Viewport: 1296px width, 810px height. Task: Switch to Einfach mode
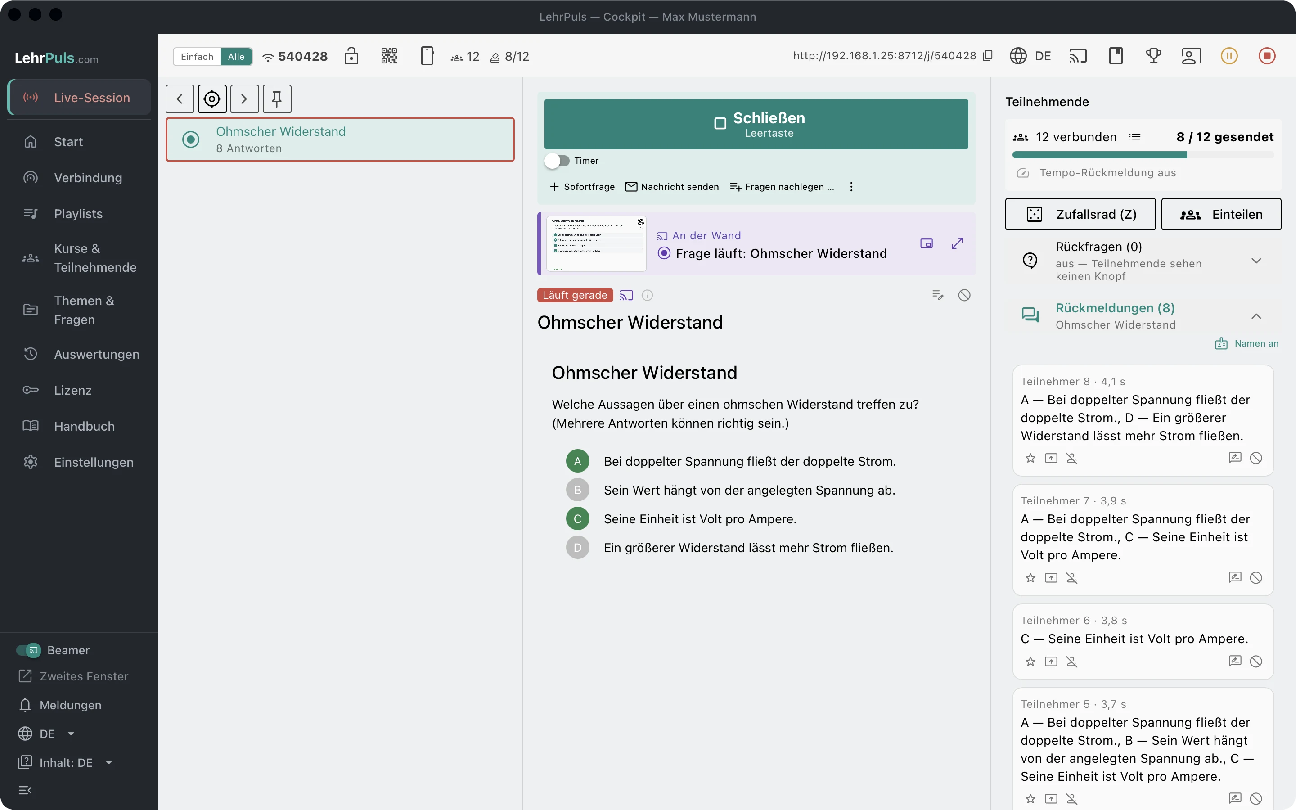click(197, 57)
